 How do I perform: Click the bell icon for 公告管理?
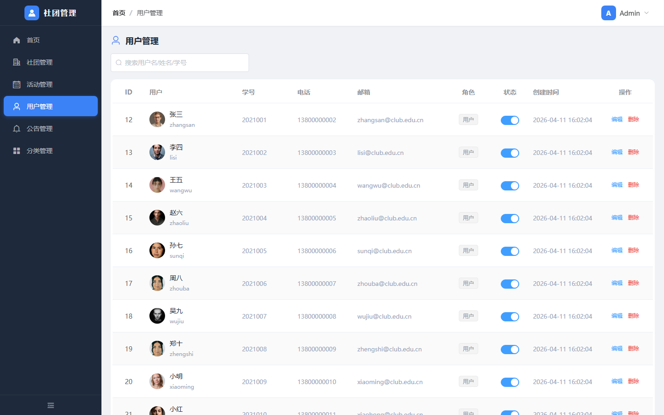(x=17, y=129)
